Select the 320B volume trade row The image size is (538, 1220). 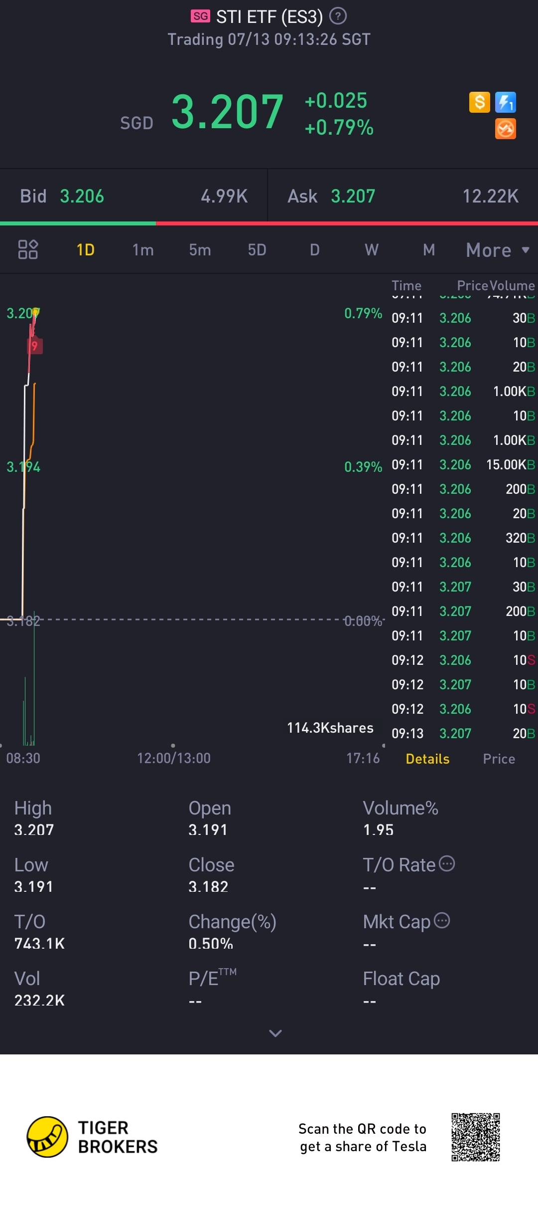(x=463, y=538)
